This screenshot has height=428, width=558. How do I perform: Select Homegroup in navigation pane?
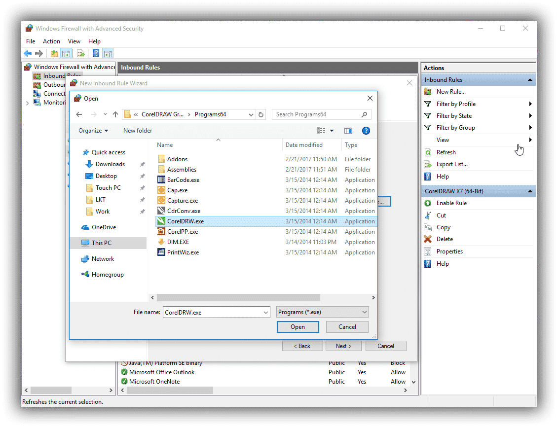coord(108,275)
